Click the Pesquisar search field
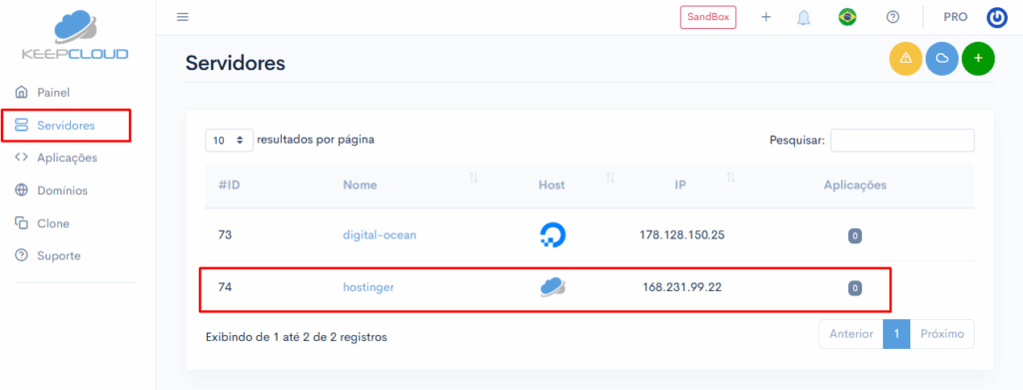The image size is (1023, 390). (x=902, y=140)
